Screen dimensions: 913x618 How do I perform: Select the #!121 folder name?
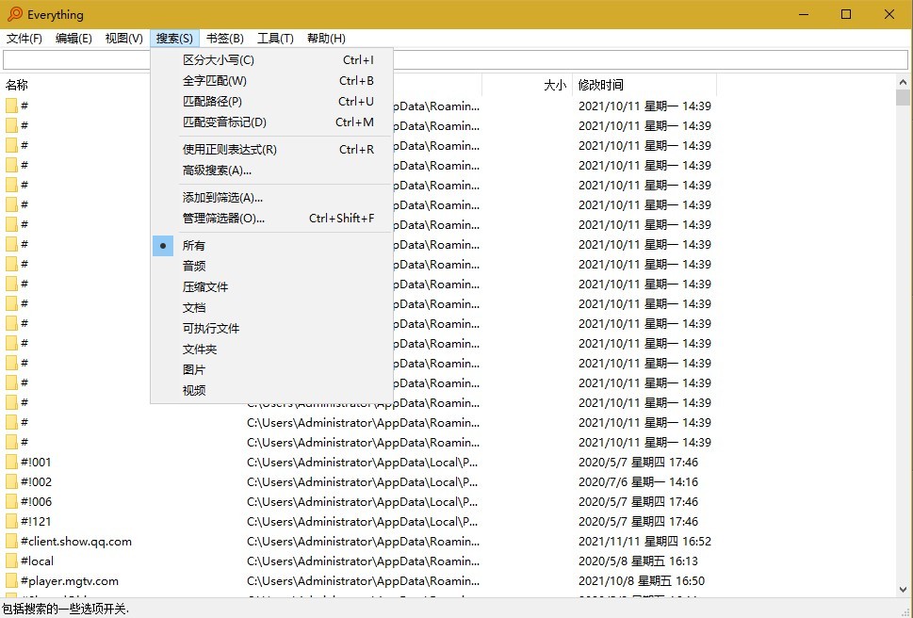point(36,521)
